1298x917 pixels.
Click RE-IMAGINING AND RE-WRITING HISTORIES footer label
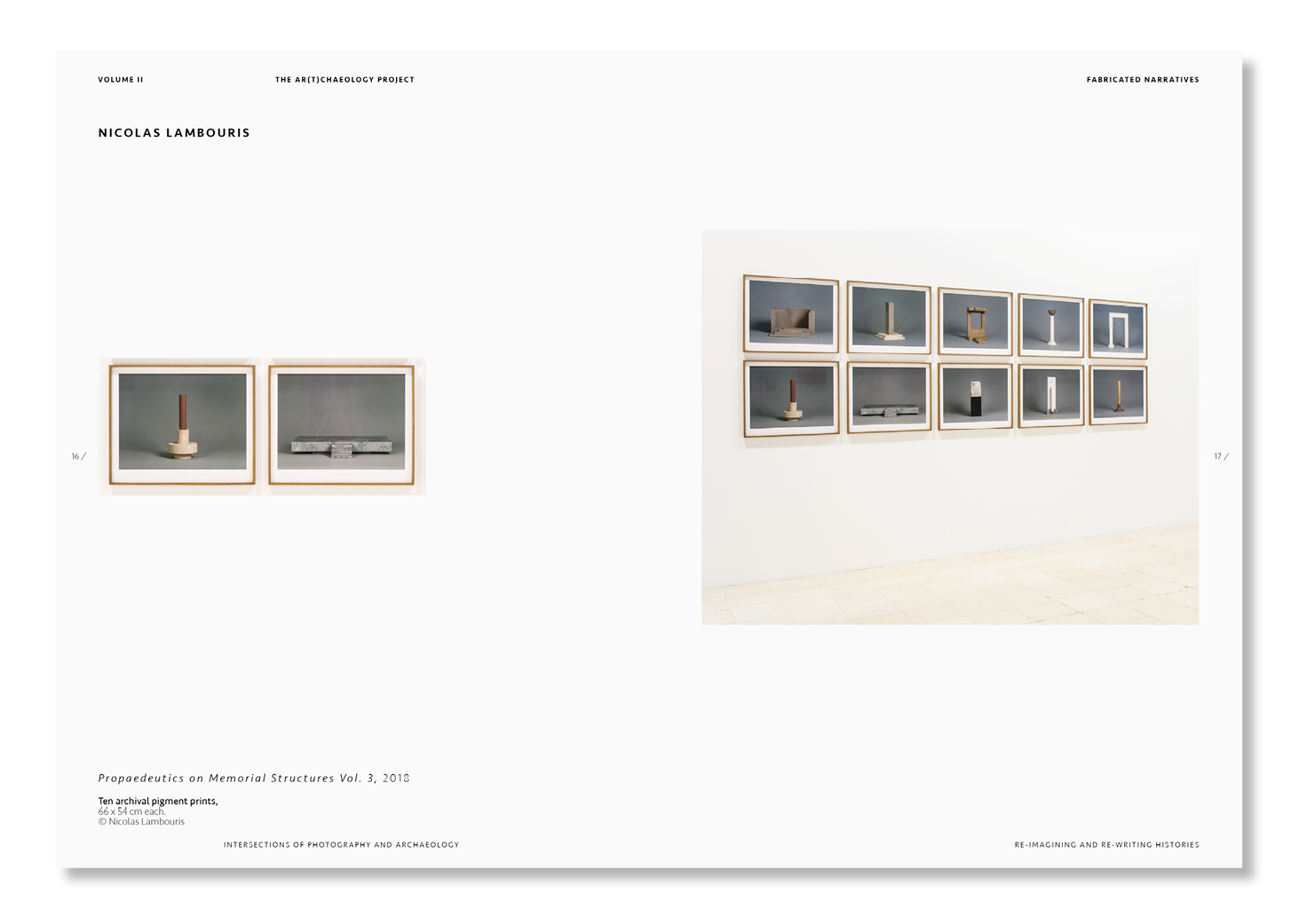click(x=1107, y=845)
